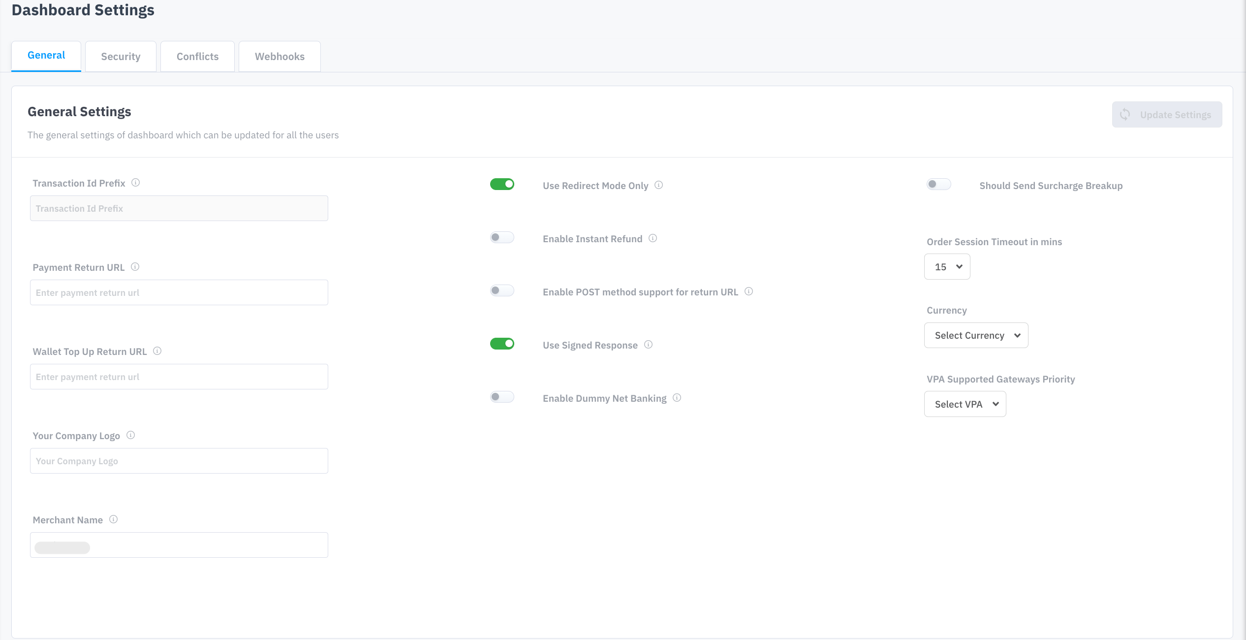Click info icon next to Your Company Logo
The image size is (1246, 640).
(x=131, y=435)
